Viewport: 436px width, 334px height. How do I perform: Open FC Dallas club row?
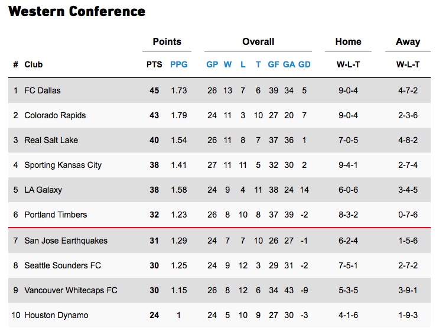[43, 90]
